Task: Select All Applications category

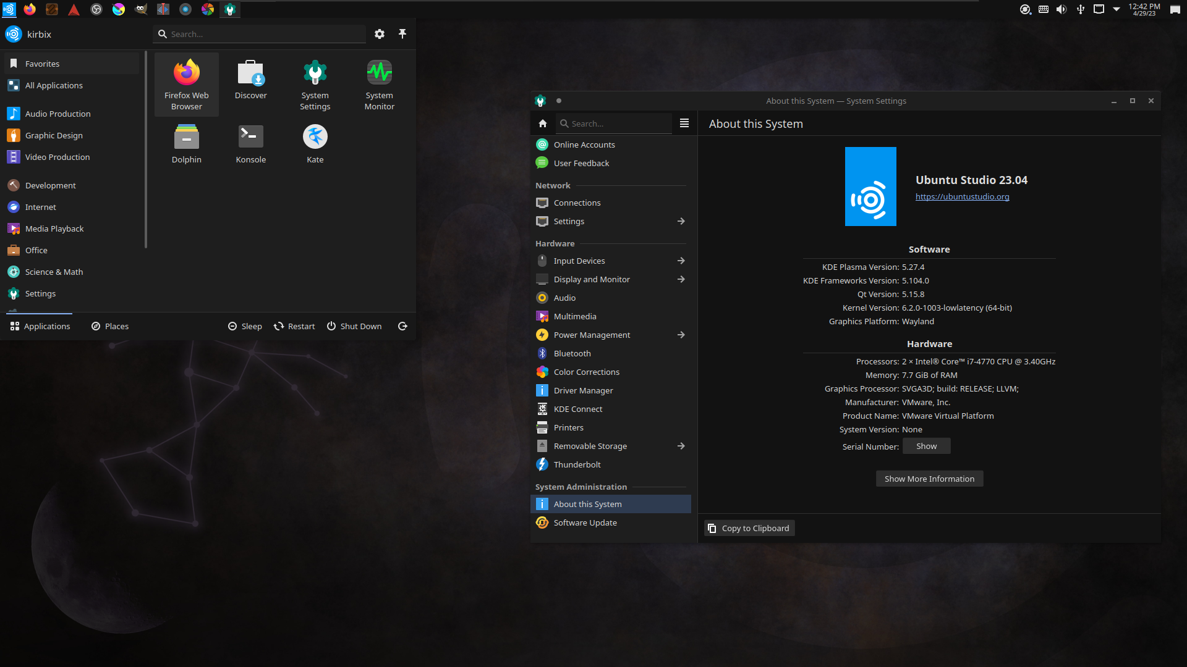Action: (72, 85)
